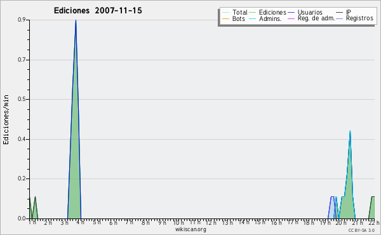Click the 'Ediciones' legend entry
Viewport: 381px width, 235px height.
pos(268,12)
